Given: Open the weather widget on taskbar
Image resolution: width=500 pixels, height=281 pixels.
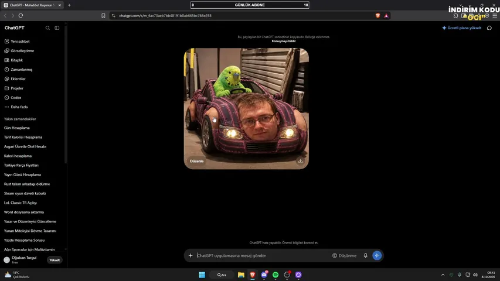Looking at the screenshot, I should tap(17, 275).
